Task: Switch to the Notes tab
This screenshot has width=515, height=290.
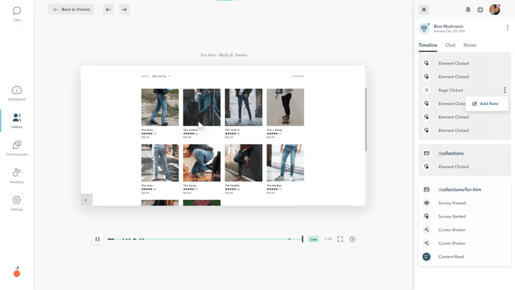Action: pyautogui.click(x=470, y=45)
